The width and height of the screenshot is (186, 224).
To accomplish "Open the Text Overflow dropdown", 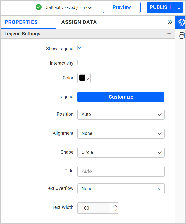I will (121, 189).
